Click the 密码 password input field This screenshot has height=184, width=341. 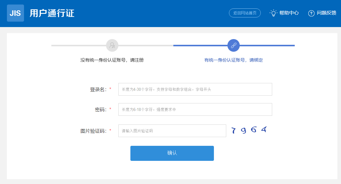[x=195, y=109]
